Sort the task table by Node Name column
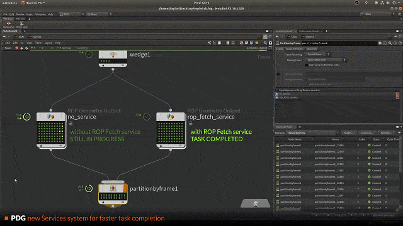 pyautogui.click(x=295, y=139)
